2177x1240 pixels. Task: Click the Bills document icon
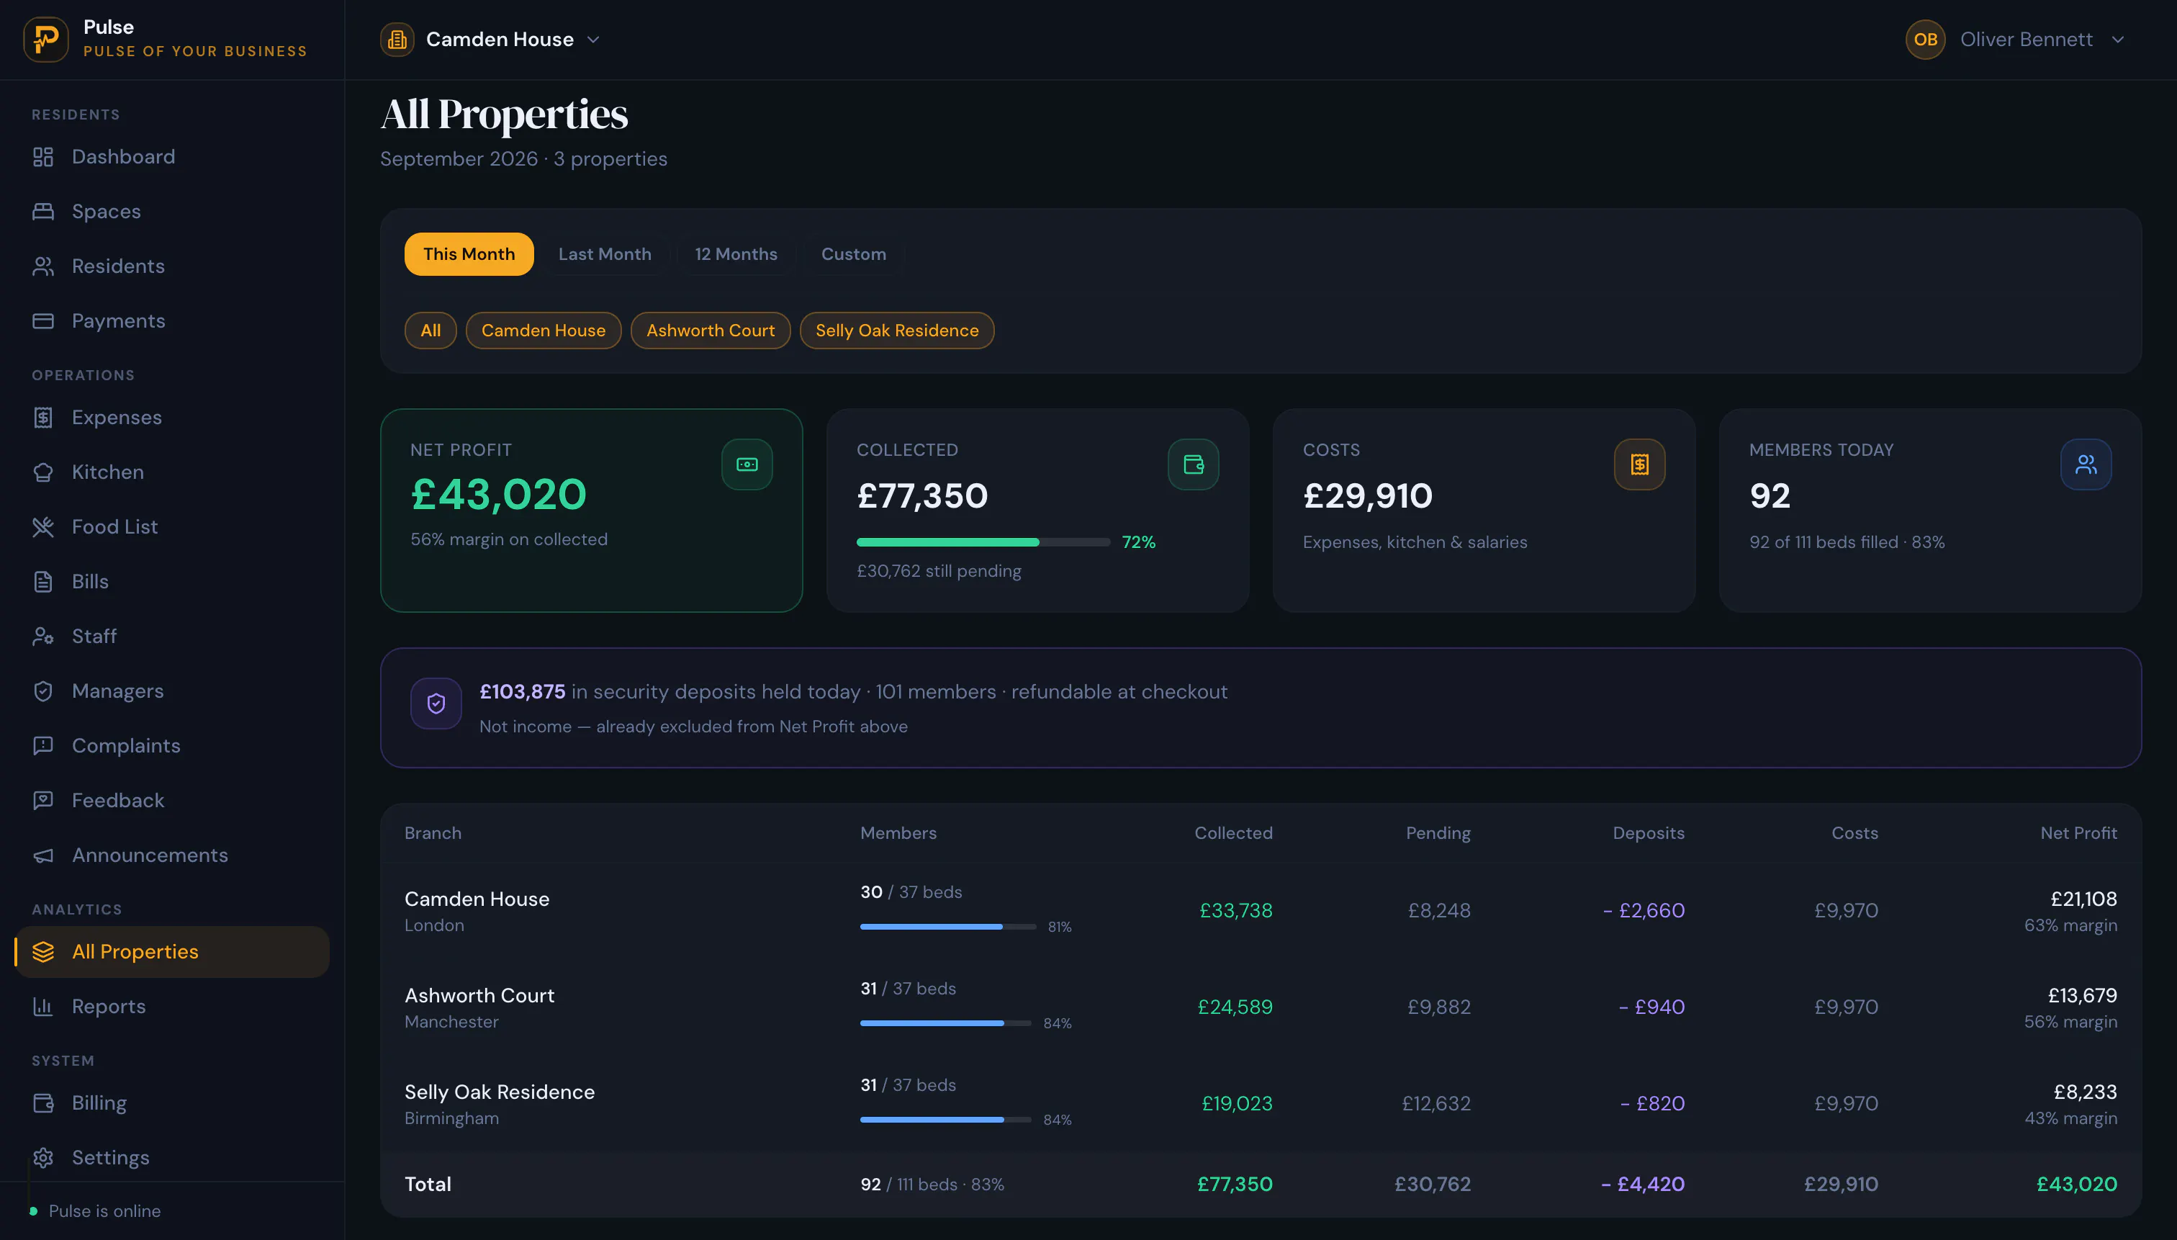tap(43, 582)
